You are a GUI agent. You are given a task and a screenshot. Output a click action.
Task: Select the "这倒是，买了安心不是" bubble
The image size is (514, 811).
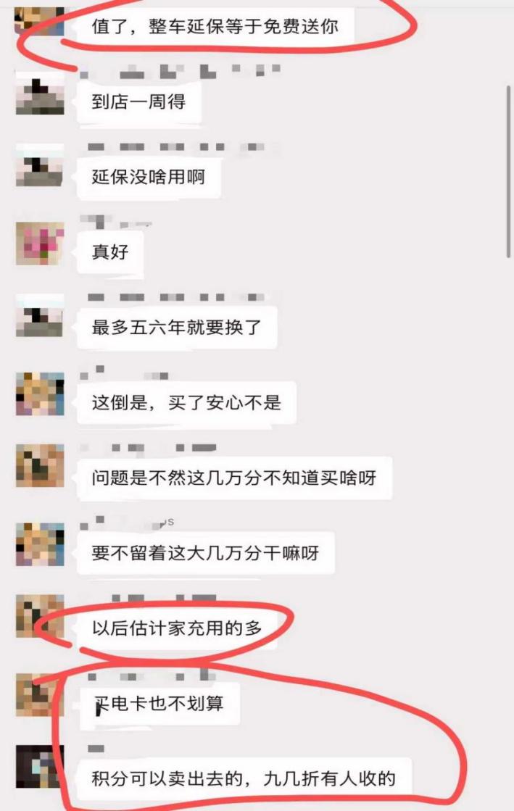coord(187,402)
